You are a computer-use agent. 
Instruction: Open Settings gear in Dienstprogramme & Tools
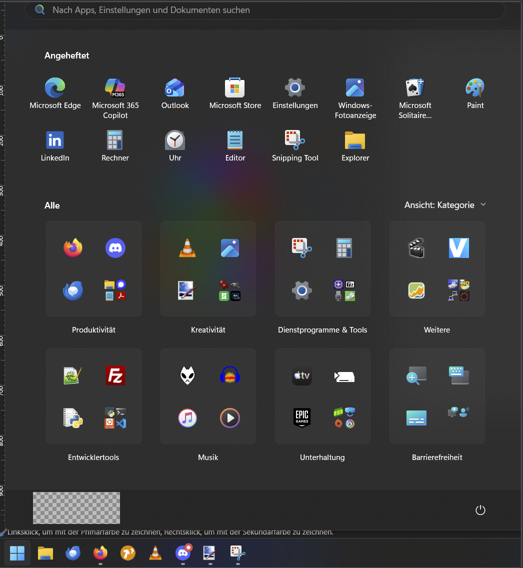pyautogui.click(x=301, y=290)
